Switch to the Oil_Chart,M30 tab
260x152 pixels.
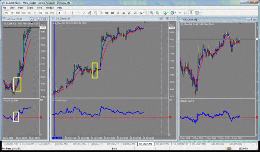click(181, 144)
